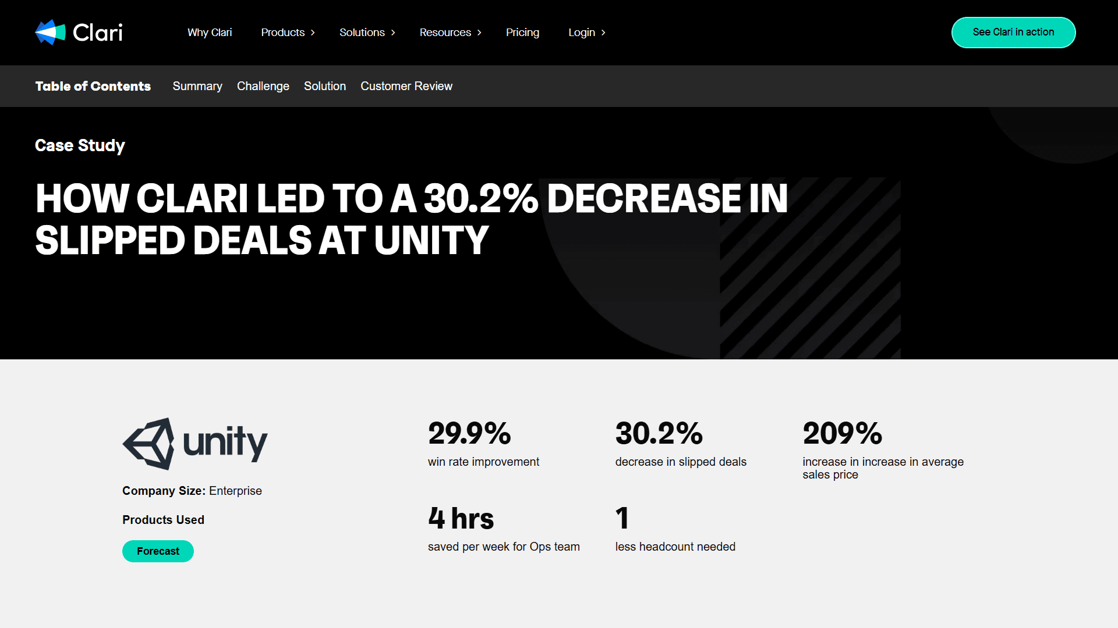Click the Clari wordmark text
Viewport: 1118px width, 628px height.
click(98, 33)
